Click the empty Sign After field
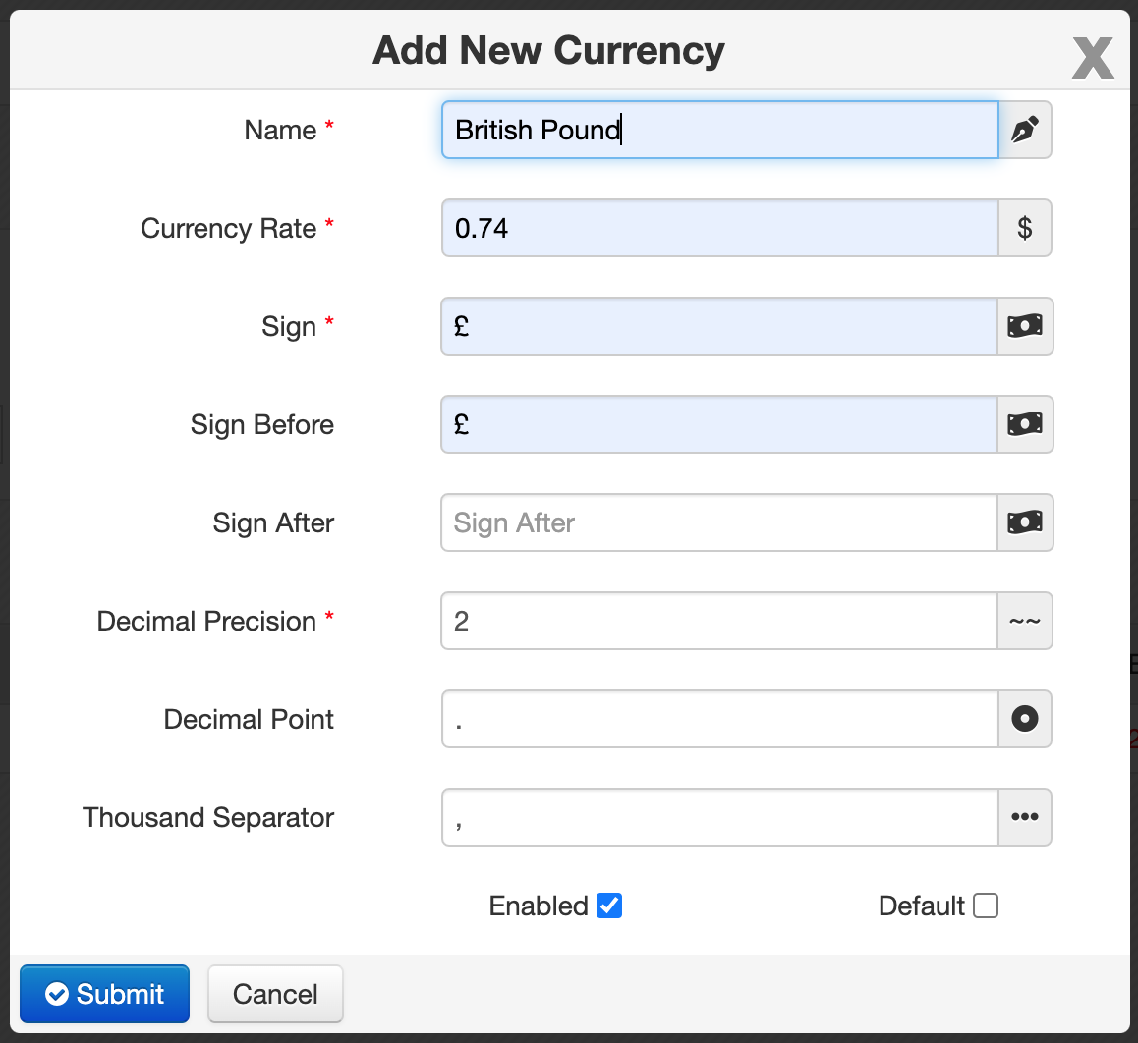Screen dimensions: 1138x1043 tap(719, 522)
